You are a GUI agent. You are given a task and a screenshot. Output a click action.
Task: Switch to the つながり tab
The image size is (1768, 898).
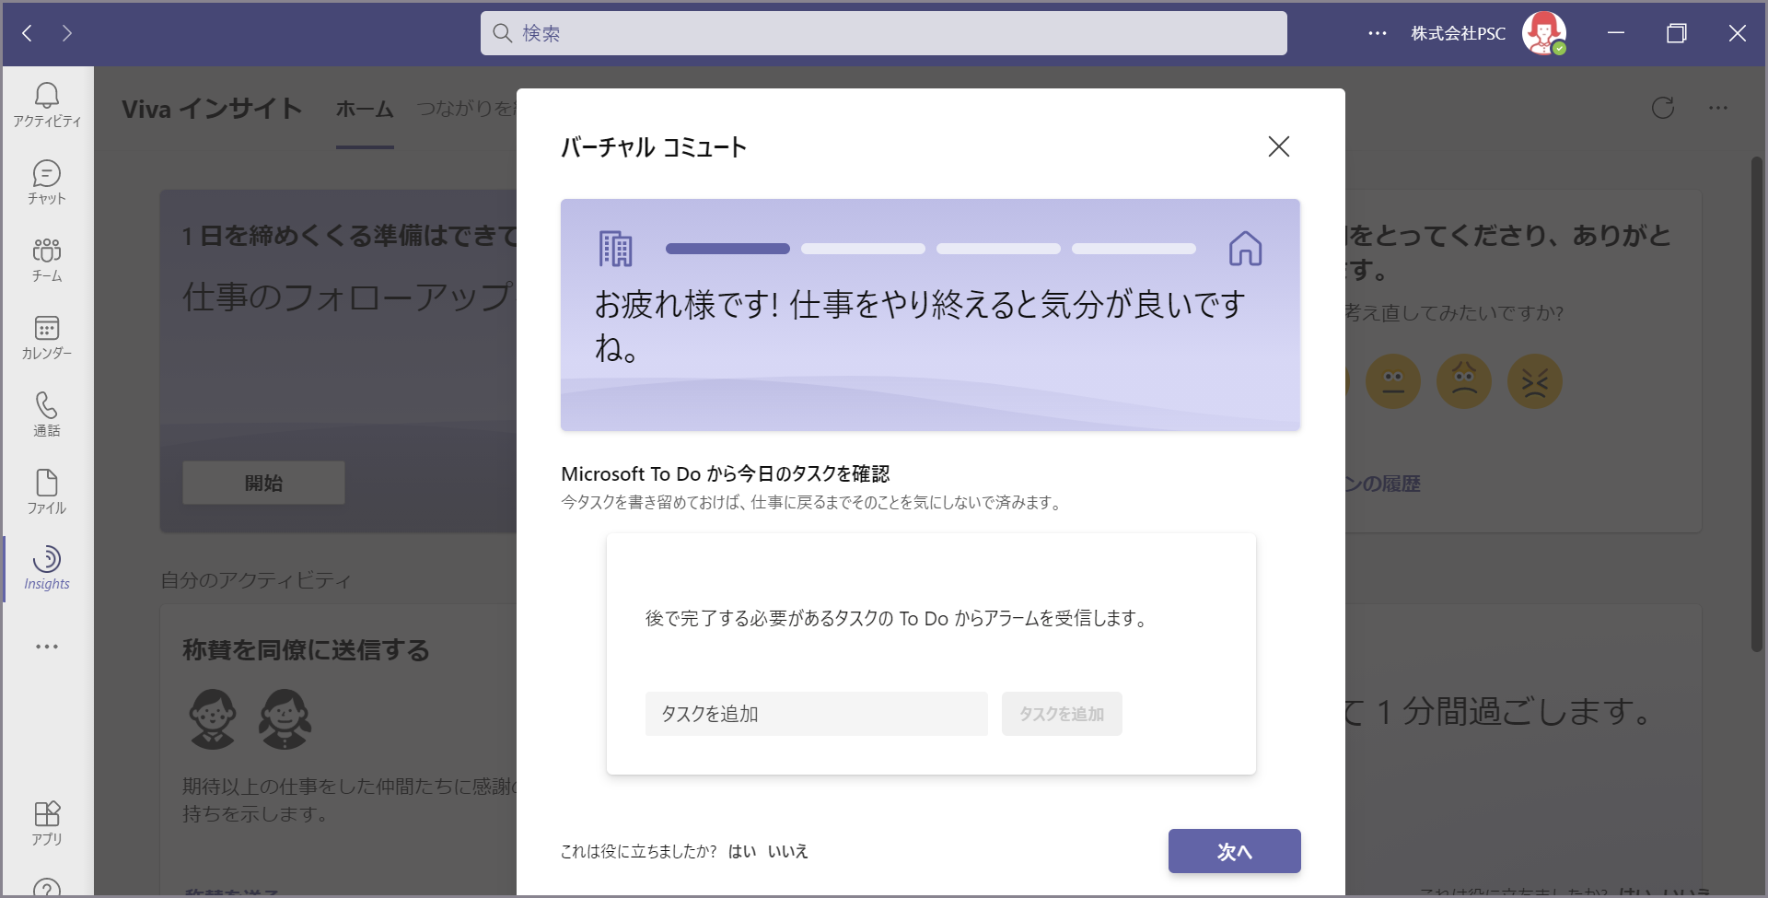(466, 109)
